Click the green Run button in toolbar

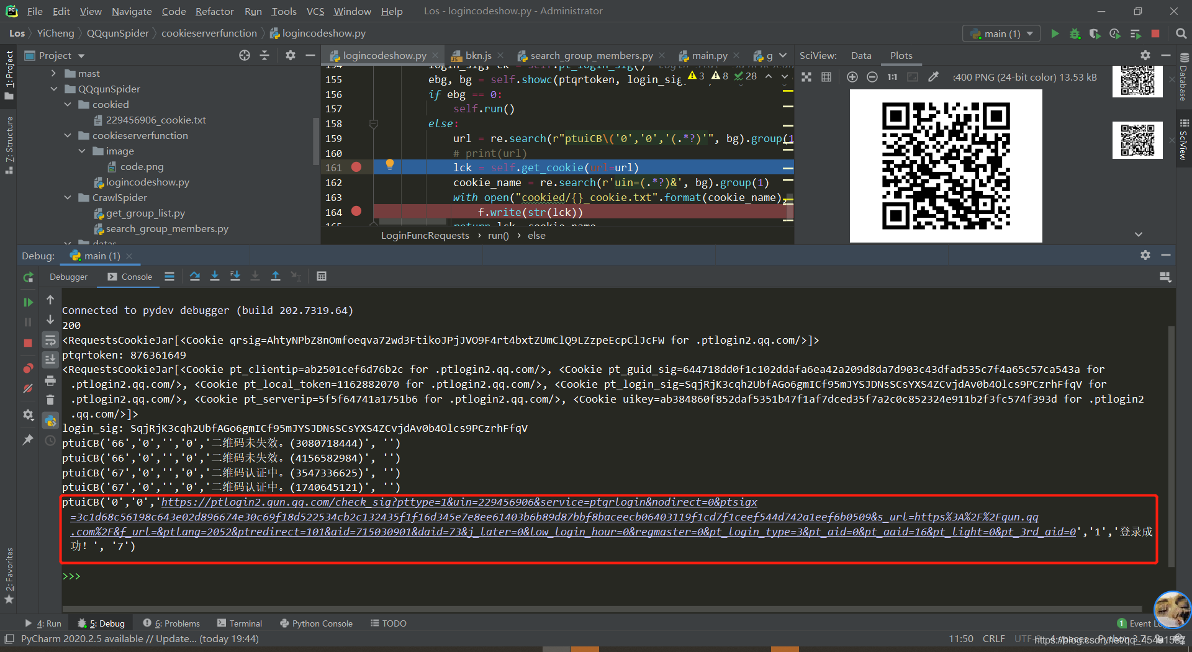[1055, 33]
